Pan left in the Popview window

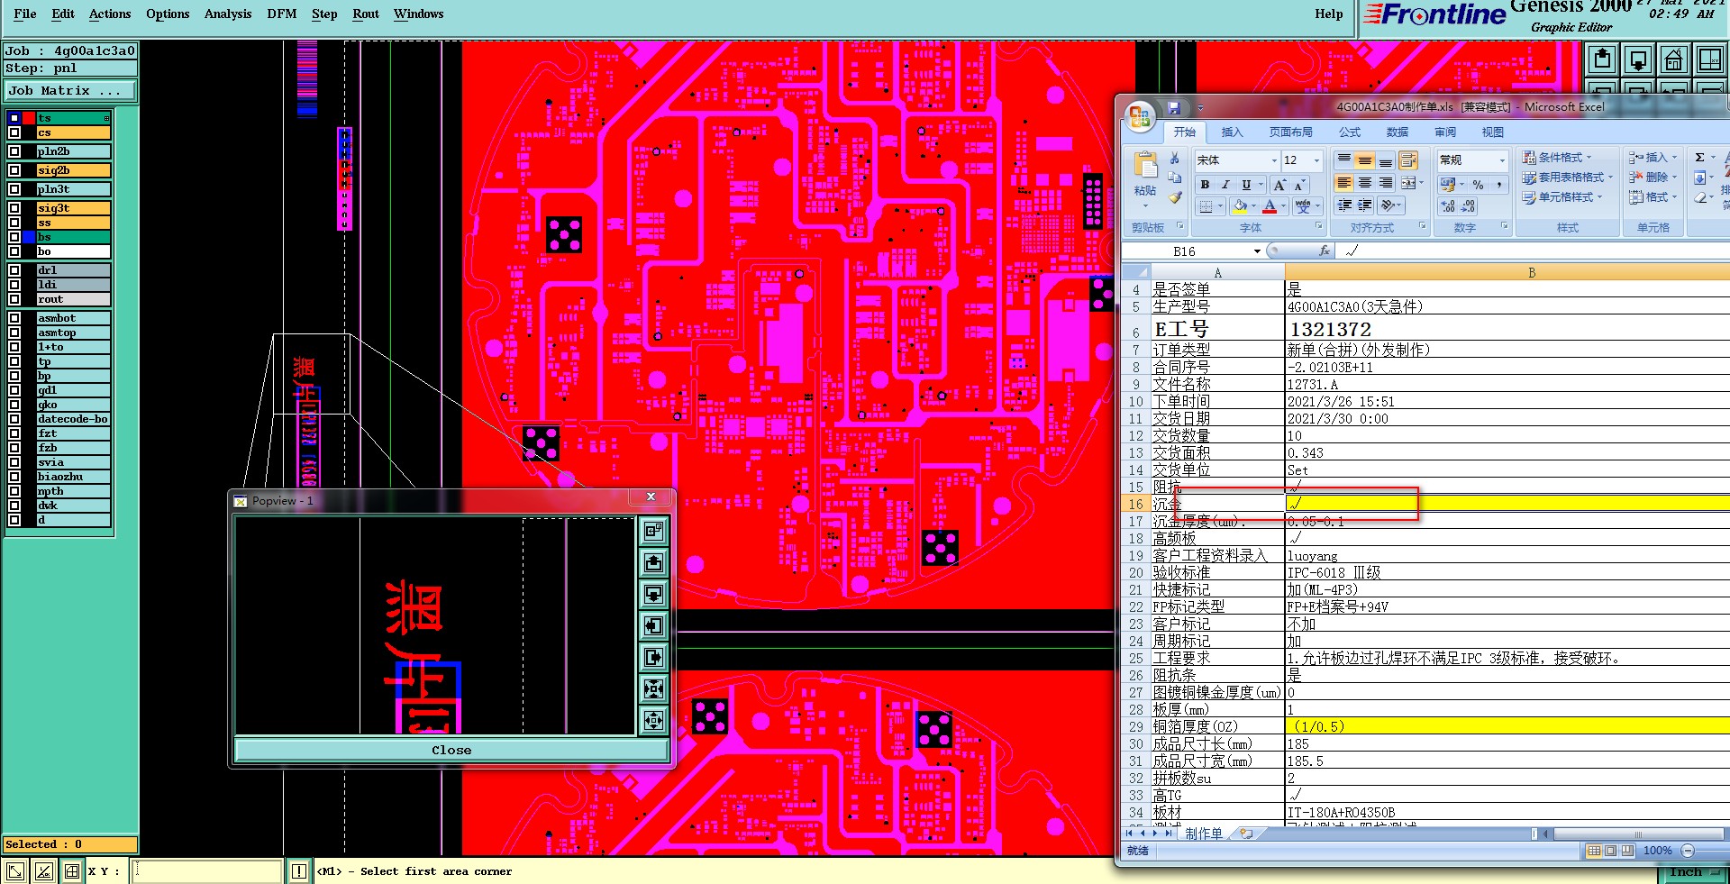pos(654,626)
